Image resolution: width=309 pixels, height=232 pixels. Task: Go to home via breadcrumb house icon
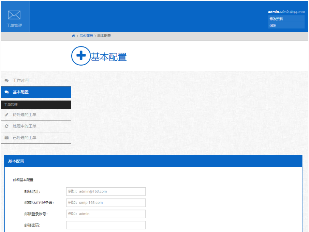pyautogui.click(x=73, y=36)
